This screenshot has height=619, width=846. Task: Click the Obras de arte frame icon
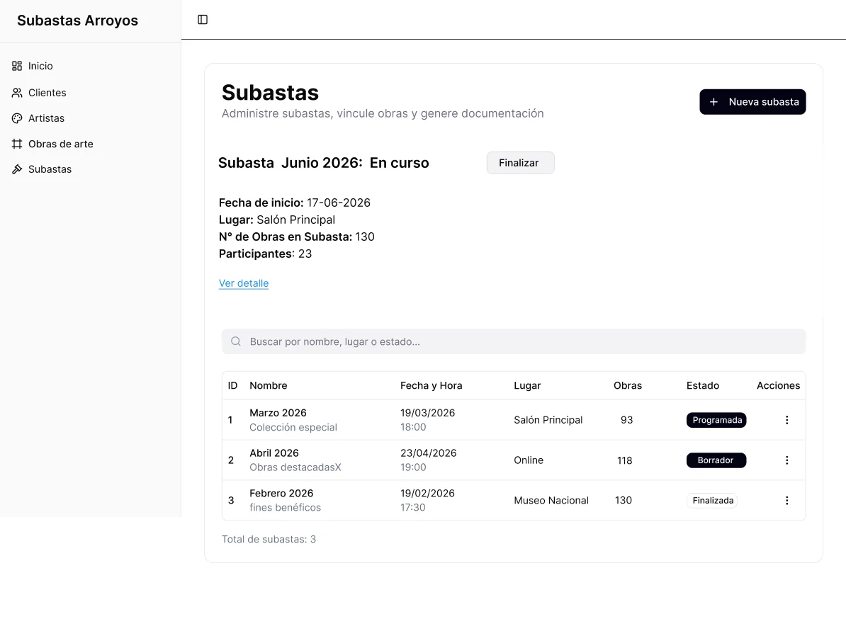[17, 144]
